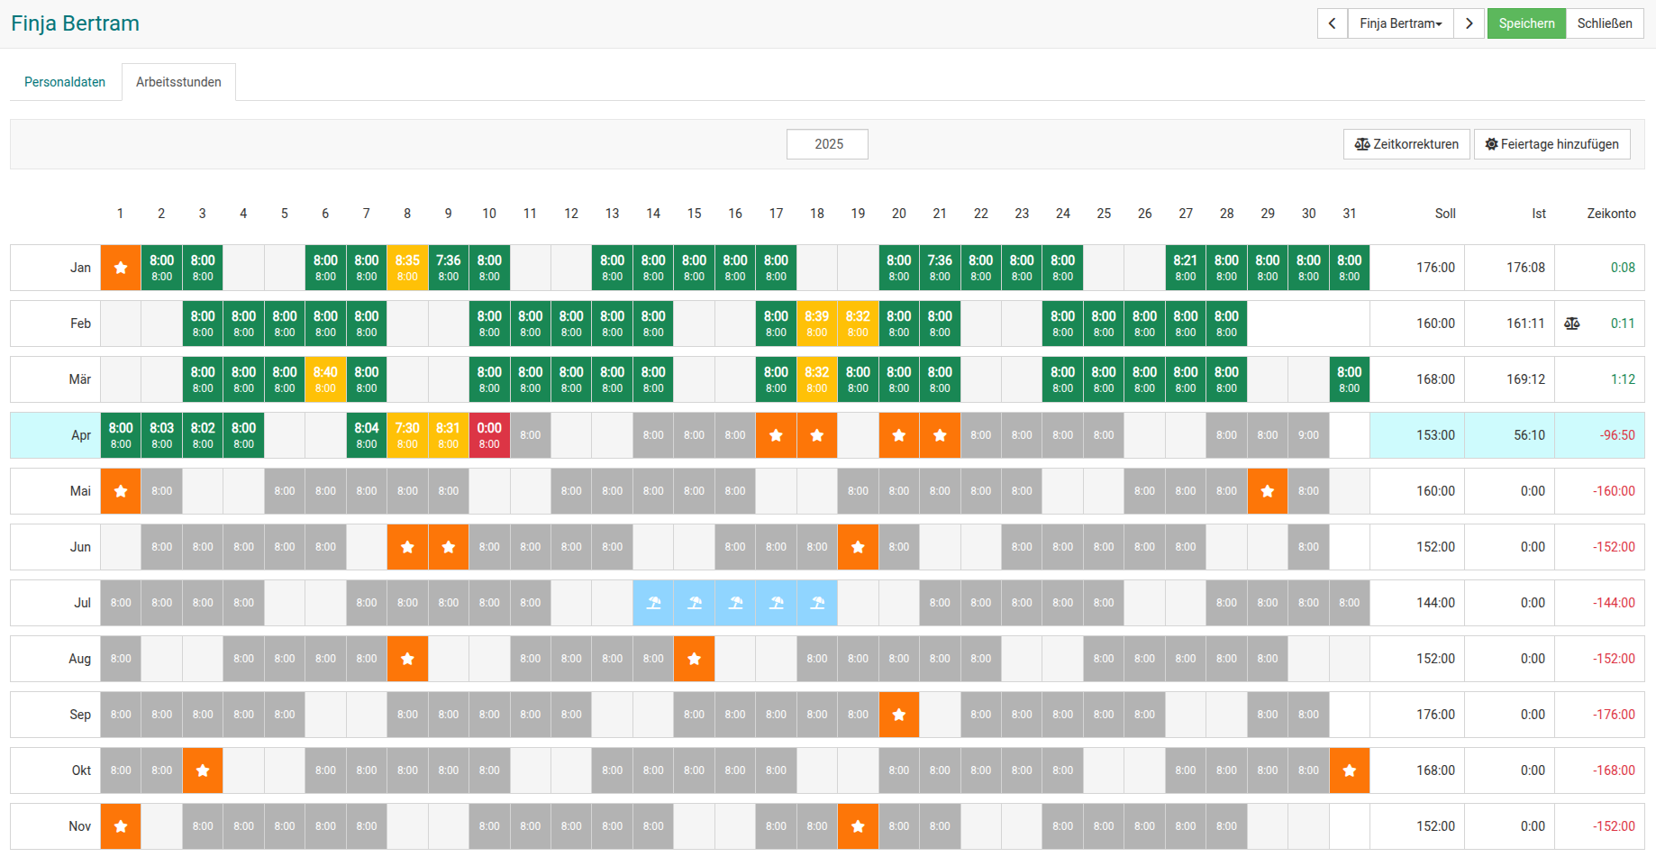This screenshot has height=857, width=1656.
Task: Click the Schließen button
Action: coord(1604,23)
